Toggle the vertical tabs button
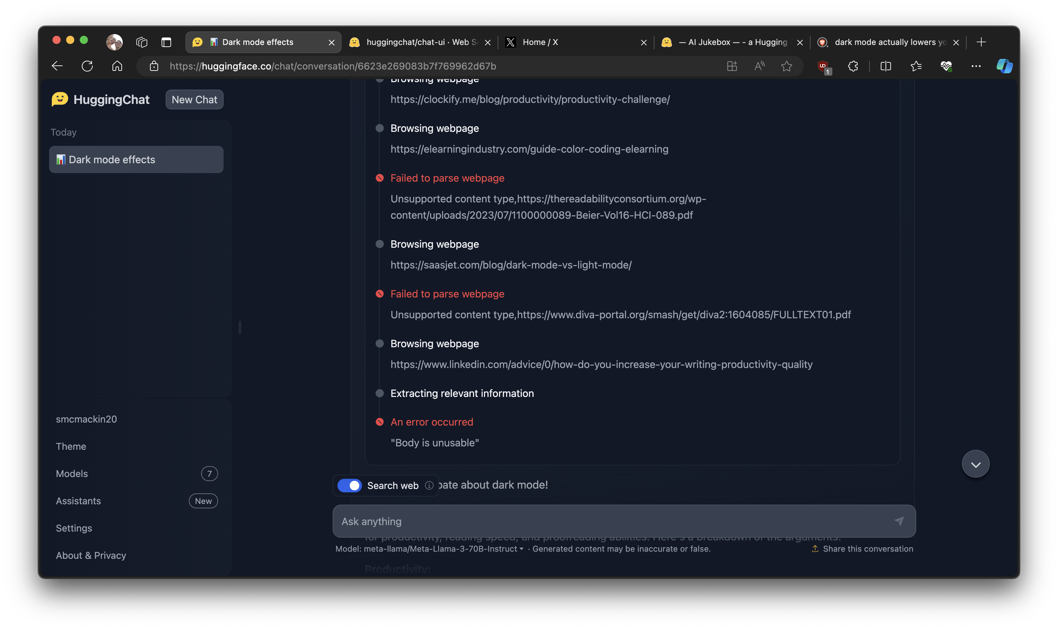The width and height of the screenshot is (1058, 629). [x=166, y=42]
